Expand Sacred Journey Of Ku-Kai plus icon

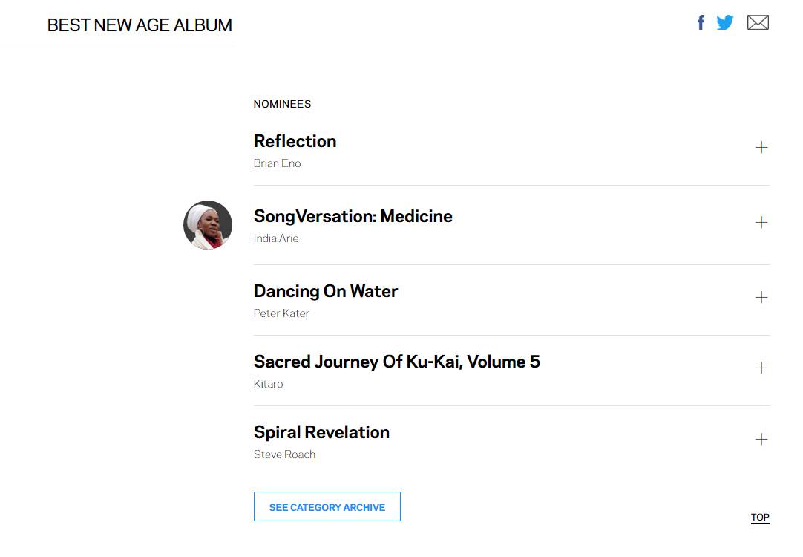[x=761, y=368]
